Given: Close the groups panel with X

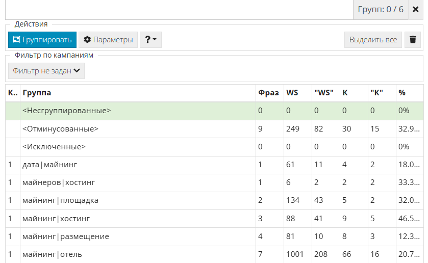Looking at the screenshot, I should point(415,10).
